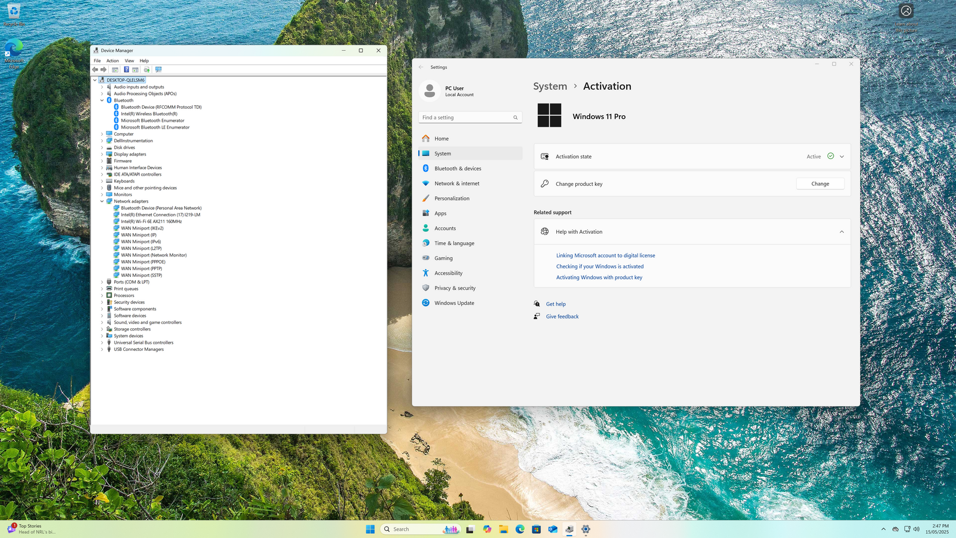Open Outlook from the taskbar
This screenshot has width=956, height=538.
coord(553,529)
